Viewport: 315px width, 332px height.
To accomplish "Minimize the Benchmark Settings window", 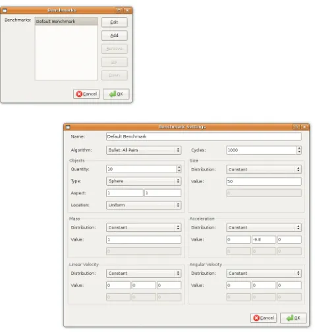I will (x=296, y=127).
